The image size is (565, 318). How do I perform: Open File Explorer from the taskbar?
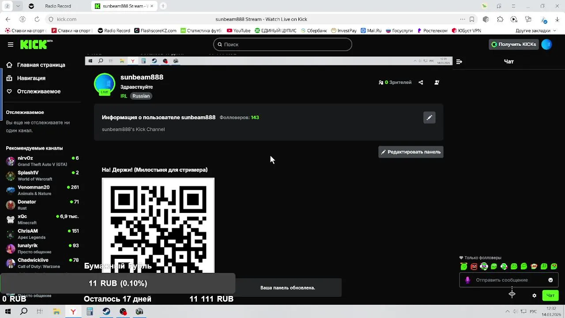point(56,311)
